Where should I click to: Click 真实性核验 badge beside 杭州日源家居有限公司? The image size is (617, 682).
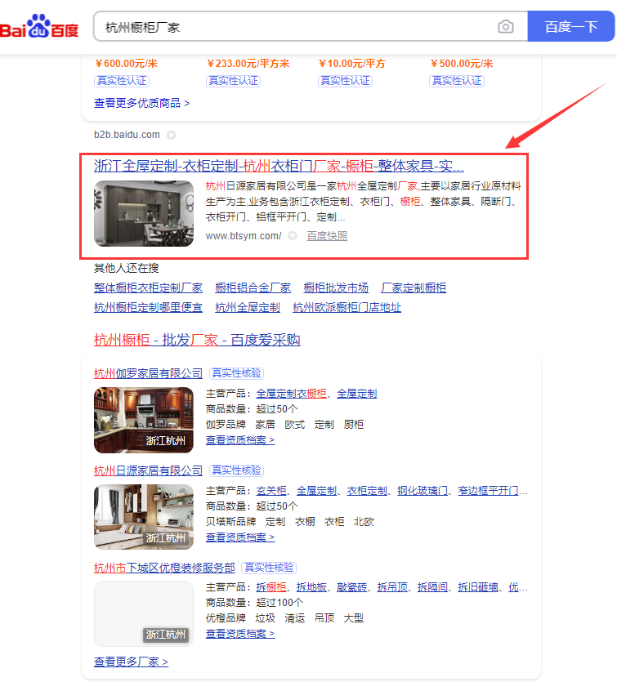coord(236,470)
